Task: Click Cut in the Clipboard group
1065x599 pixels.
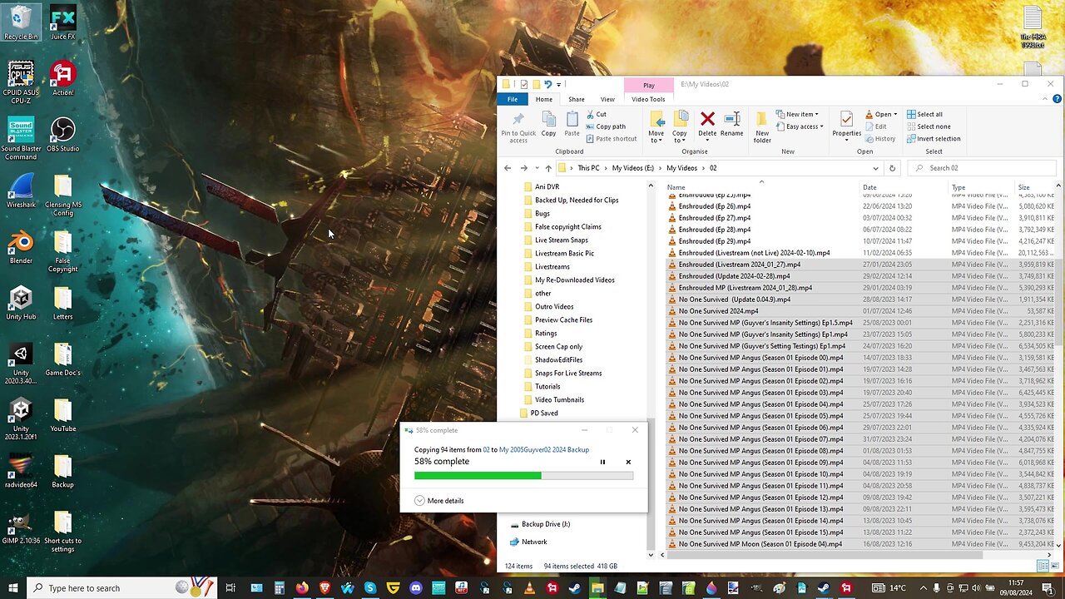Action: click(x=596, y=114)
